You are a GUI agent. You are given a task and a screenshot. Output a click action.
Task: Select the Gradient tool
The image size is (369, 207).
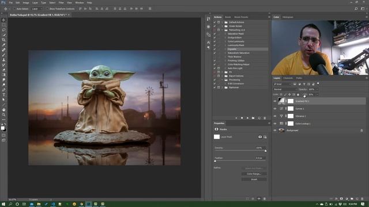click(x=3, y=75)
